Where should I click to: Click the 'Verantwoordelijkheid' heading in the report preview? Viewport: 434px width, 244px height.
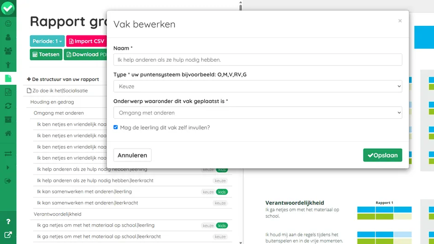(294, 203)
